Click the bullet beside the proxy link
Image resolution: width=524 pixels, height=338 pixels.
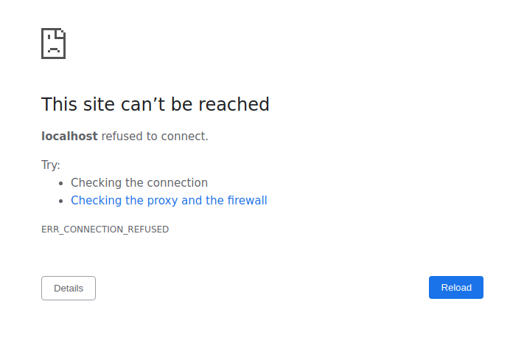[x=62, y=201]
